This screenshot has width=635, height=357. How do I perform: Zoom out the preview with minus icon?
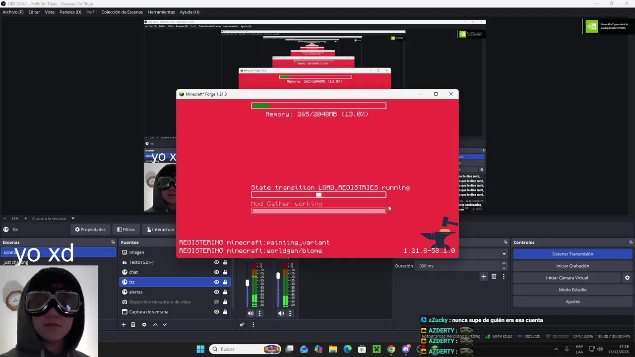[x=4, y=218]
